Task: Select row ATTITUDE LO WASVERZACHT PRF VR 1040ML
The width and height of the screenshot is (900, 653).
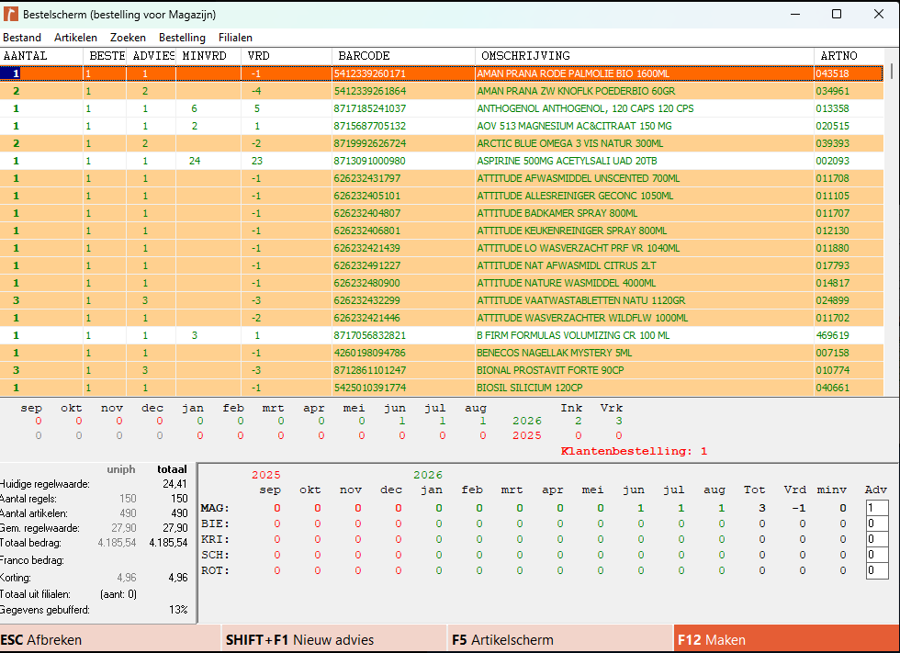Action: tap(442, 248)
